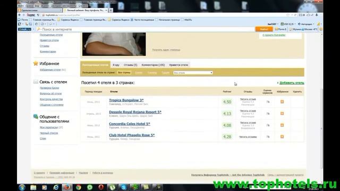Click the orange Найти search button
The image size is (340, 191).
tap(264, 29)
